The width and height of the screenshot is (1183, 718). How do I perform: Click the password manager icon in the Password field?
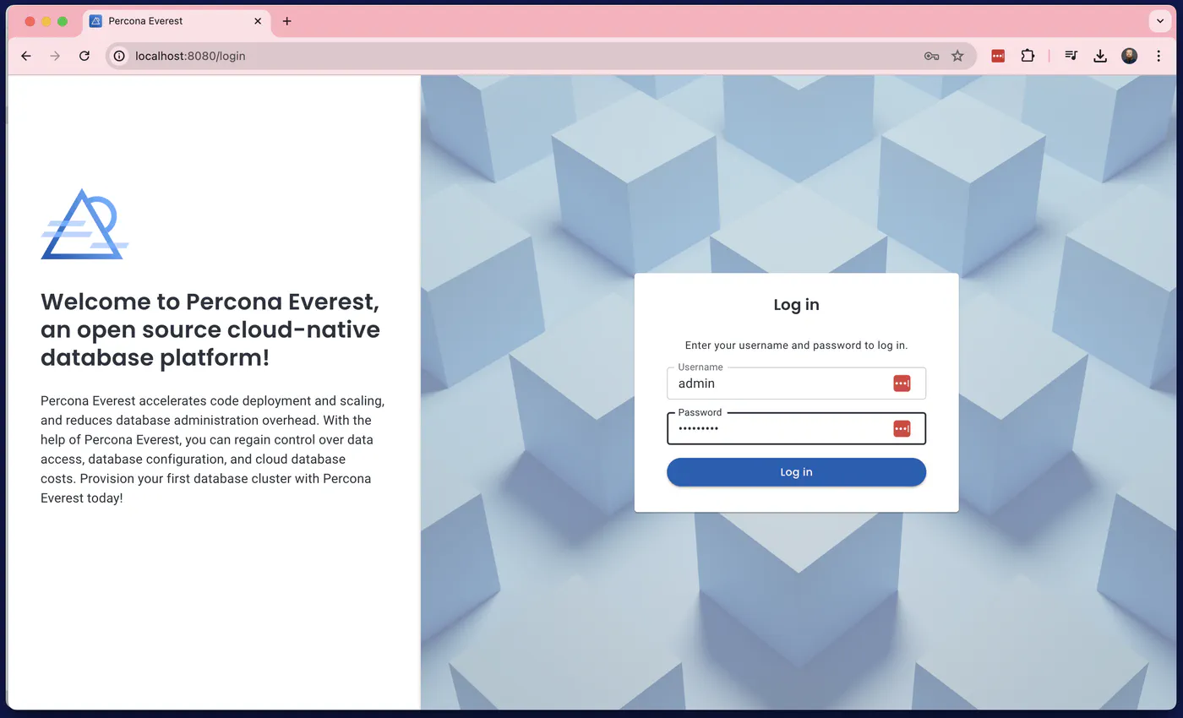click(902, 429)
